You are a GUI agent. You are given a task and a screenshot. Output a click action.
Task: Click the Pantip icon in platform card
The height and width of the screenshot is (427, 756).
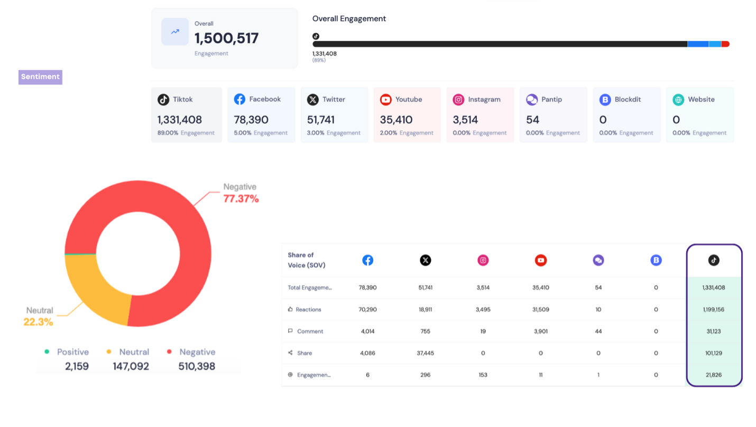click(532, 99)
